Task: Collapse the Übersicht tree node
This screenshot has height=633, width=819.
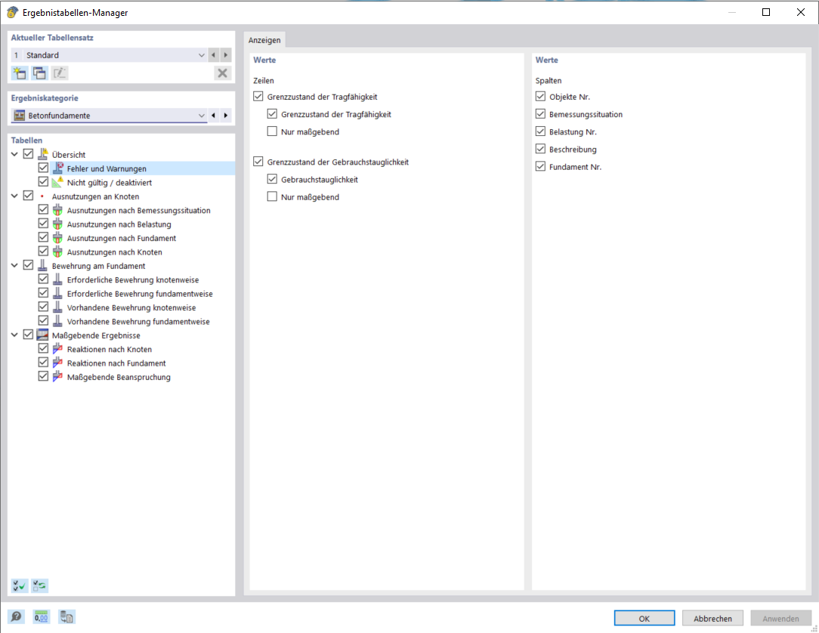Action: 14,154
